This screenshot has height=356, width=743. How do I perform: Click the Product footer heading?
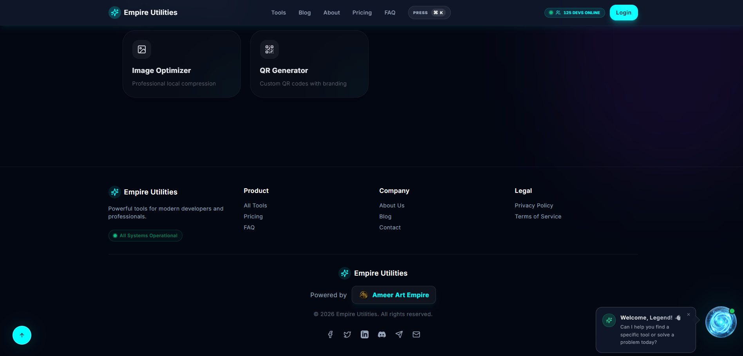[x=256, y=191]
